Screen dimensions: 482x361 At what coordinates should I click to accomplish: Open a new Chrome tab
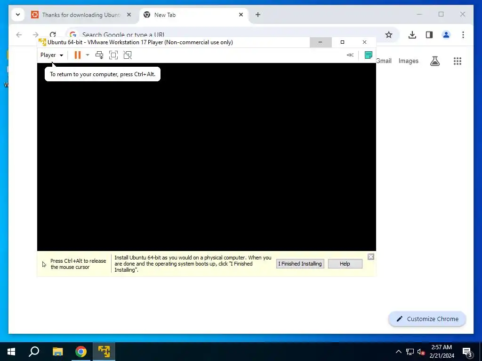(258, 15)
